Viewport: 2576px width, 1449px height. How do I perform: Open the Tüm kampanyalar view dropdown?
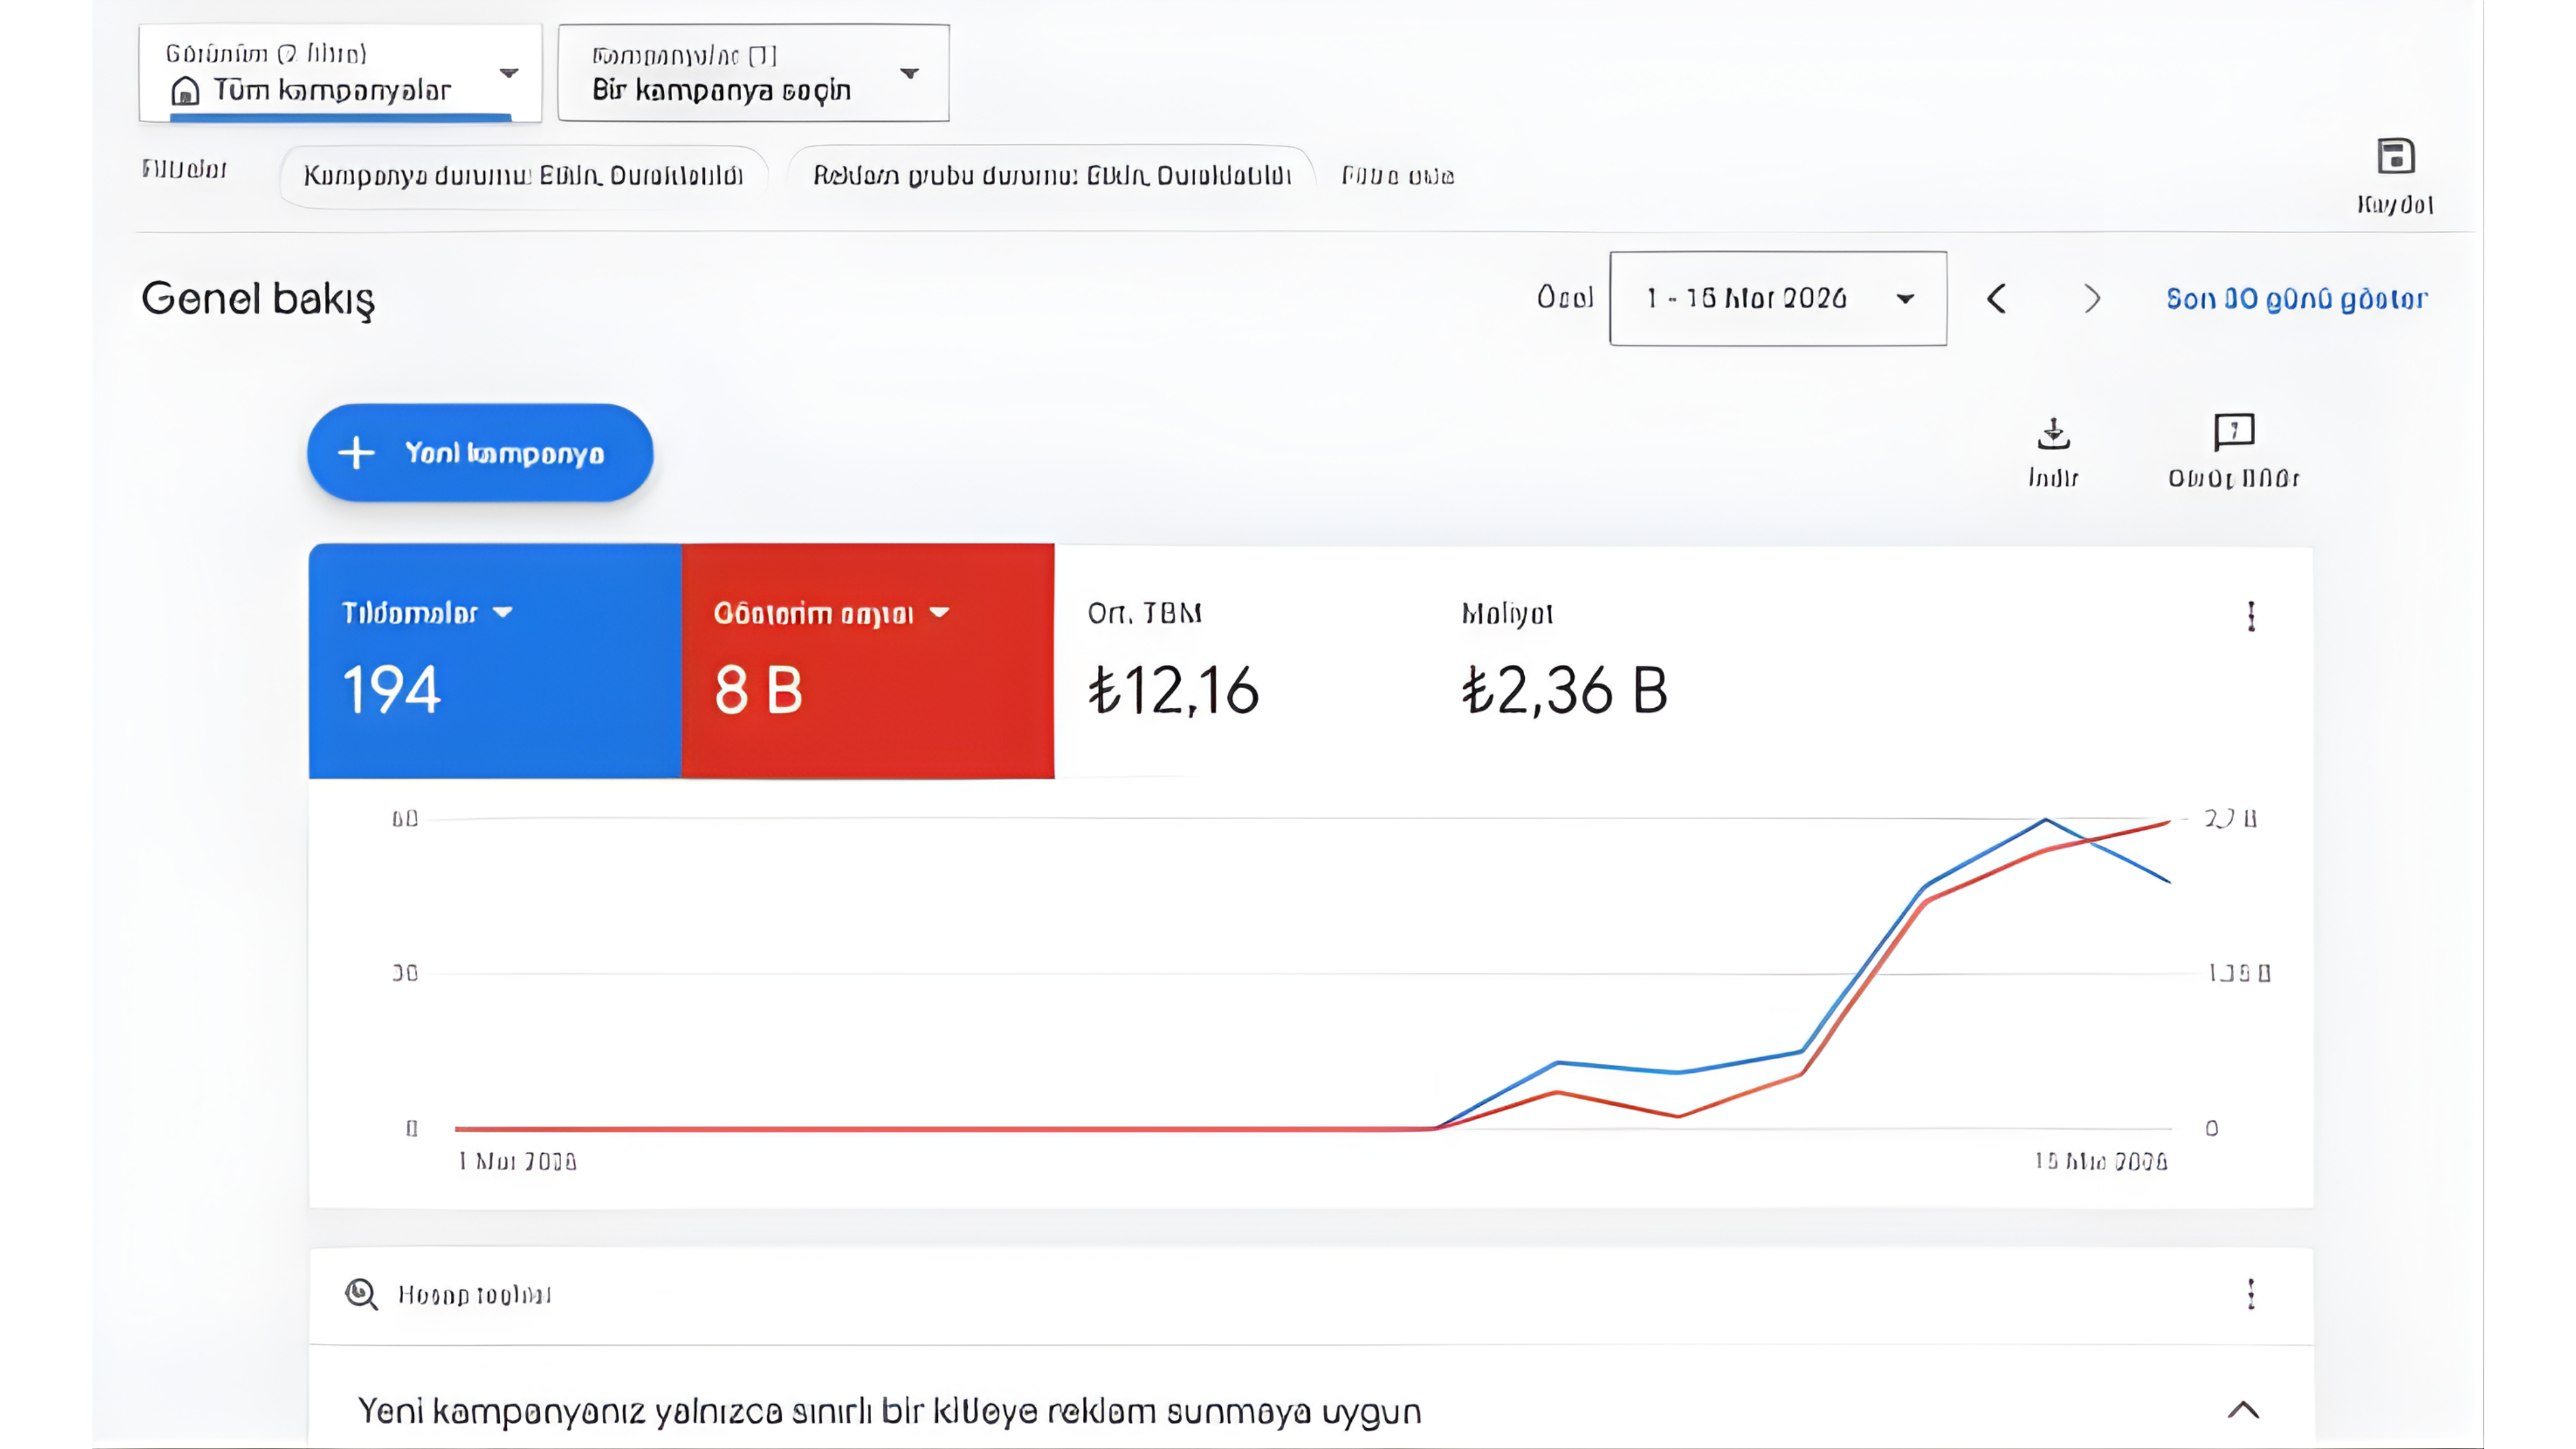(x=340, y=73)
